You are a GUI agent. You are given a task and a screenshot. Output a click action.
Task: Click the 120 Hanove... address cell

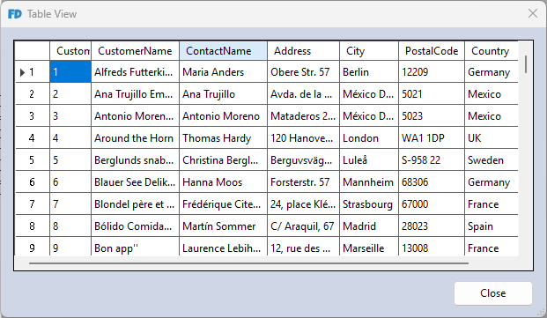click(x=304, y=138)
